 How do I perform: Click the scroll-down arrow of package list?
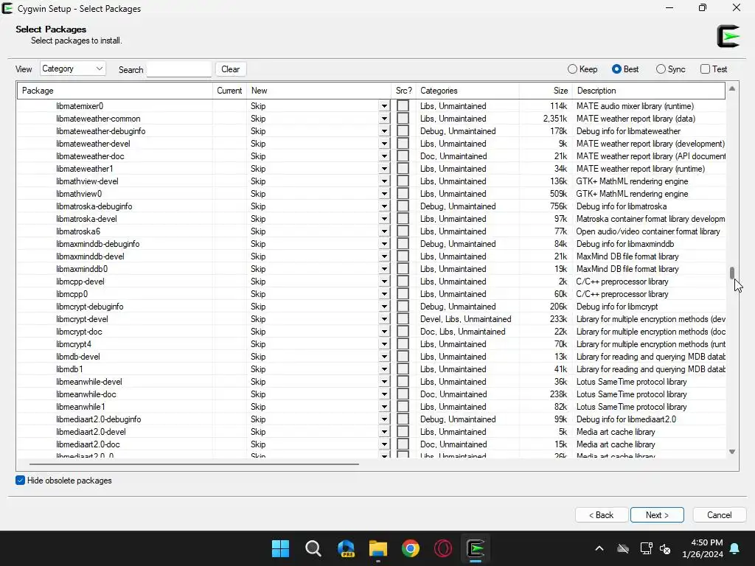732,452
